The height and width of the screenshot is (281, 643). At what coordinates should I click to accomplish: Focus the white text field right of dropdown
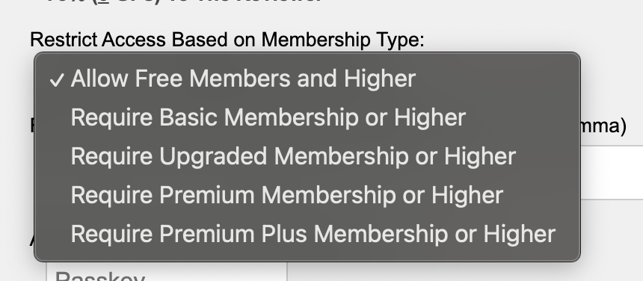click(x=612, y=173)
